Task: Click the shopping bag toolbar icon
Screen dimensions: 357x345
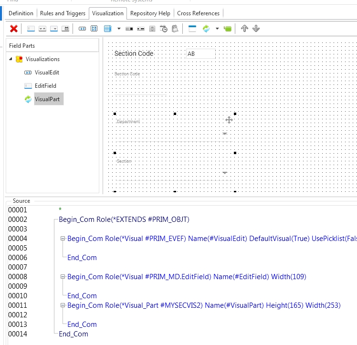Action: (x=175, y=29)
